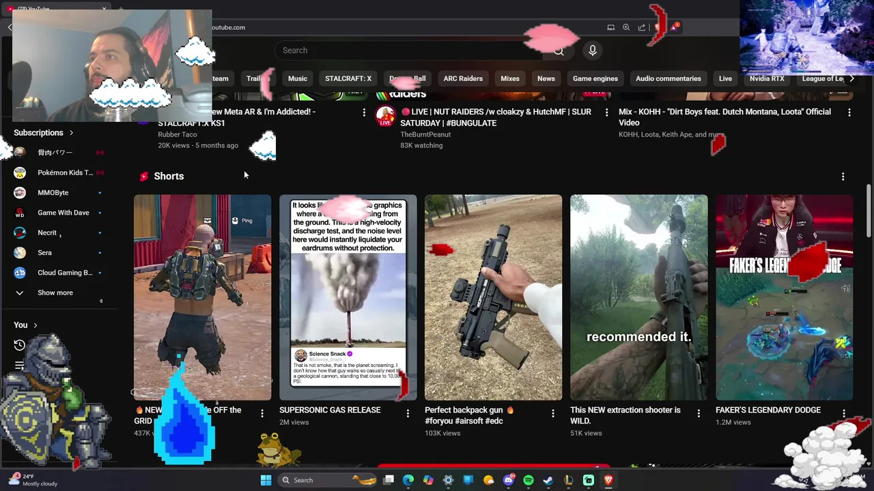This screenshot has width=874, height=491.
Task: Click the voice search microphone icon
Action: pyautogui.click(x=592, y=50)
